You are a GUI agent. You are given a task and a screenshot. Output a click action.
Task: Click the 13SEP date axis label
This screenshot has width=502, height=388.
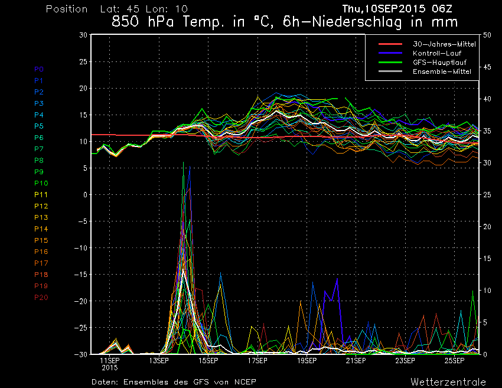[x=159, y=360]
